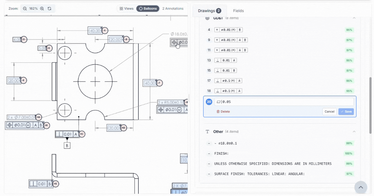Collapse the Other section chevron

pyautogui.click(x=354, y=132)
